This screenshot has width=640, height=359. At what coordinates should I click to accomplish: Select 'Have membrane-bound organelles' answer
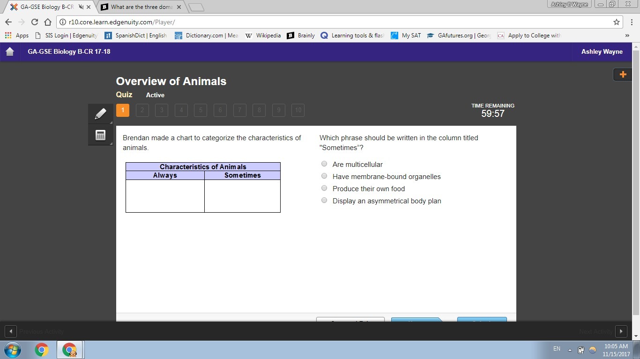324,176
